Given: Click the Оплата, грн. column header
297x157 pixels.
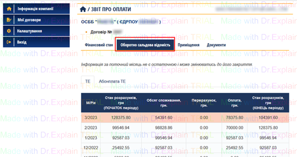Looking at the screenshot, I should point(233,103).
